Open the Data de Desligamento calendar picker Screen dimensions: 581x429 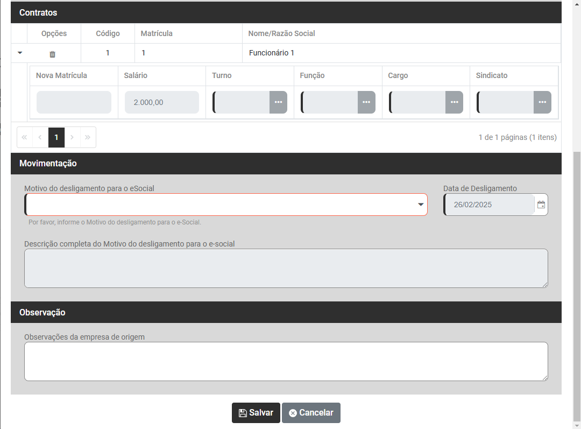coord(541,205)
